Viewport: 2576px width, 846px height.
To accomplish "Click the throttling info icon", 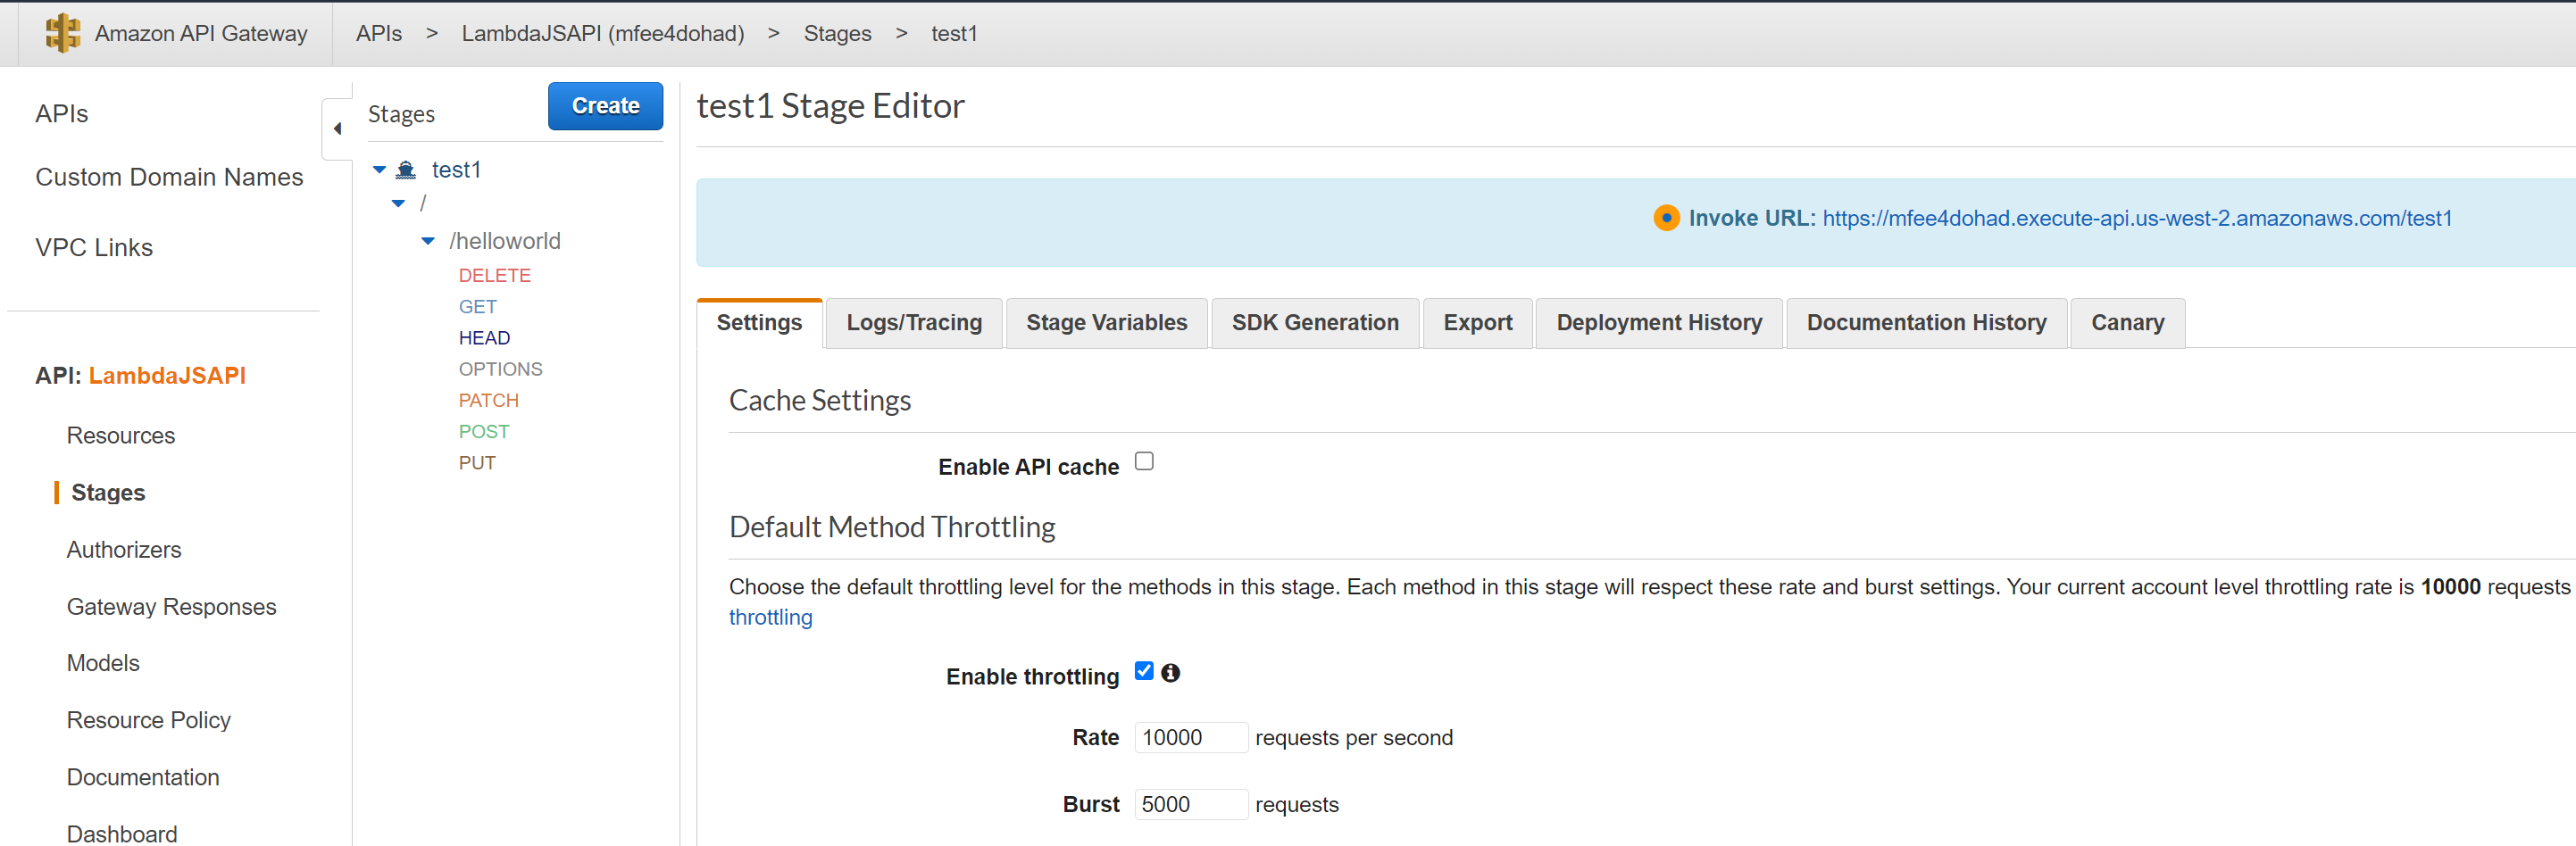I will pos(1170,673).
